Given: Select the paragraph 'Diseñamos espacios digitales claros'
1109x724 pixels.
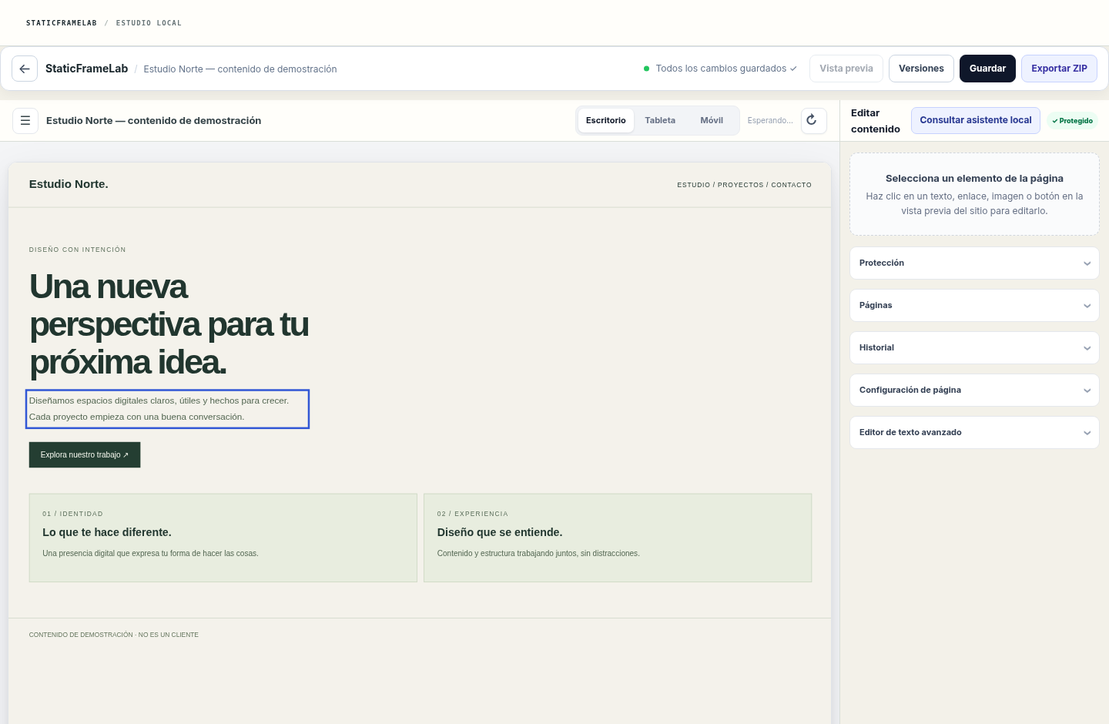Looking at the screenshot, I should pyautogui.click(x=167, y=409).
